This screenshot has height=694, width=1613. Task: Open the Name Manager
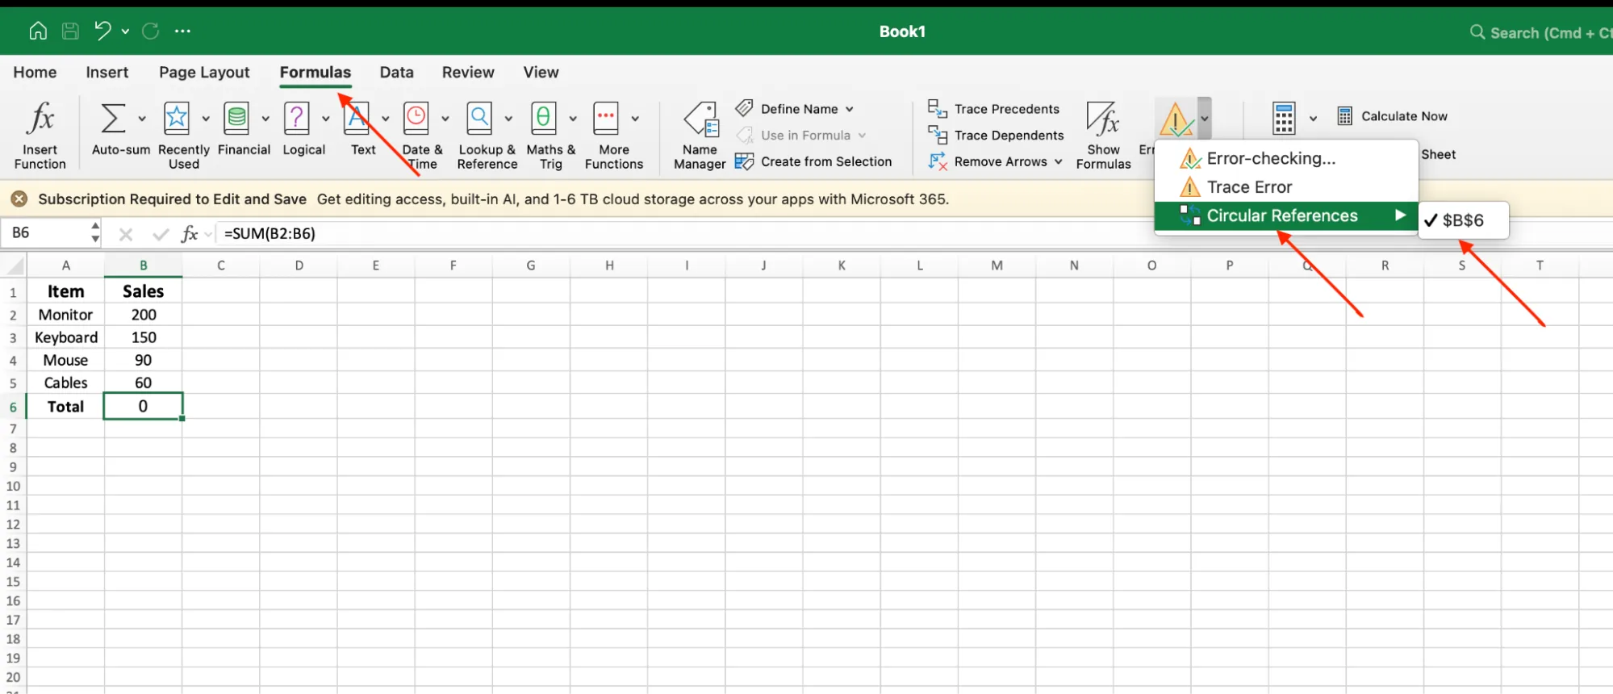[700, 135]
